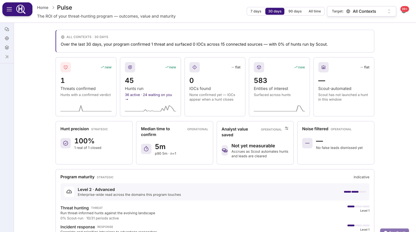Click the Pulse page title
The width and height of the screenshot is (416, 232).
(65, 8)
